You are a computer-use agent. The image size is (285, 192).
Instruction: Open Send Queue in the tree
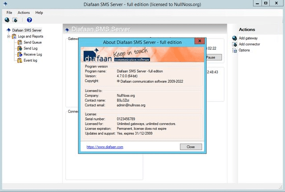point(33,42)
